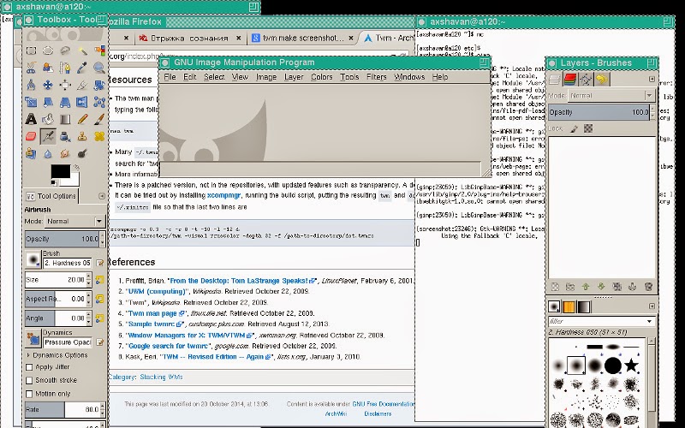This screenshot has height=428, width=685.
Task: Select the Rectangle Select tool
Action: tap(31, 51)
